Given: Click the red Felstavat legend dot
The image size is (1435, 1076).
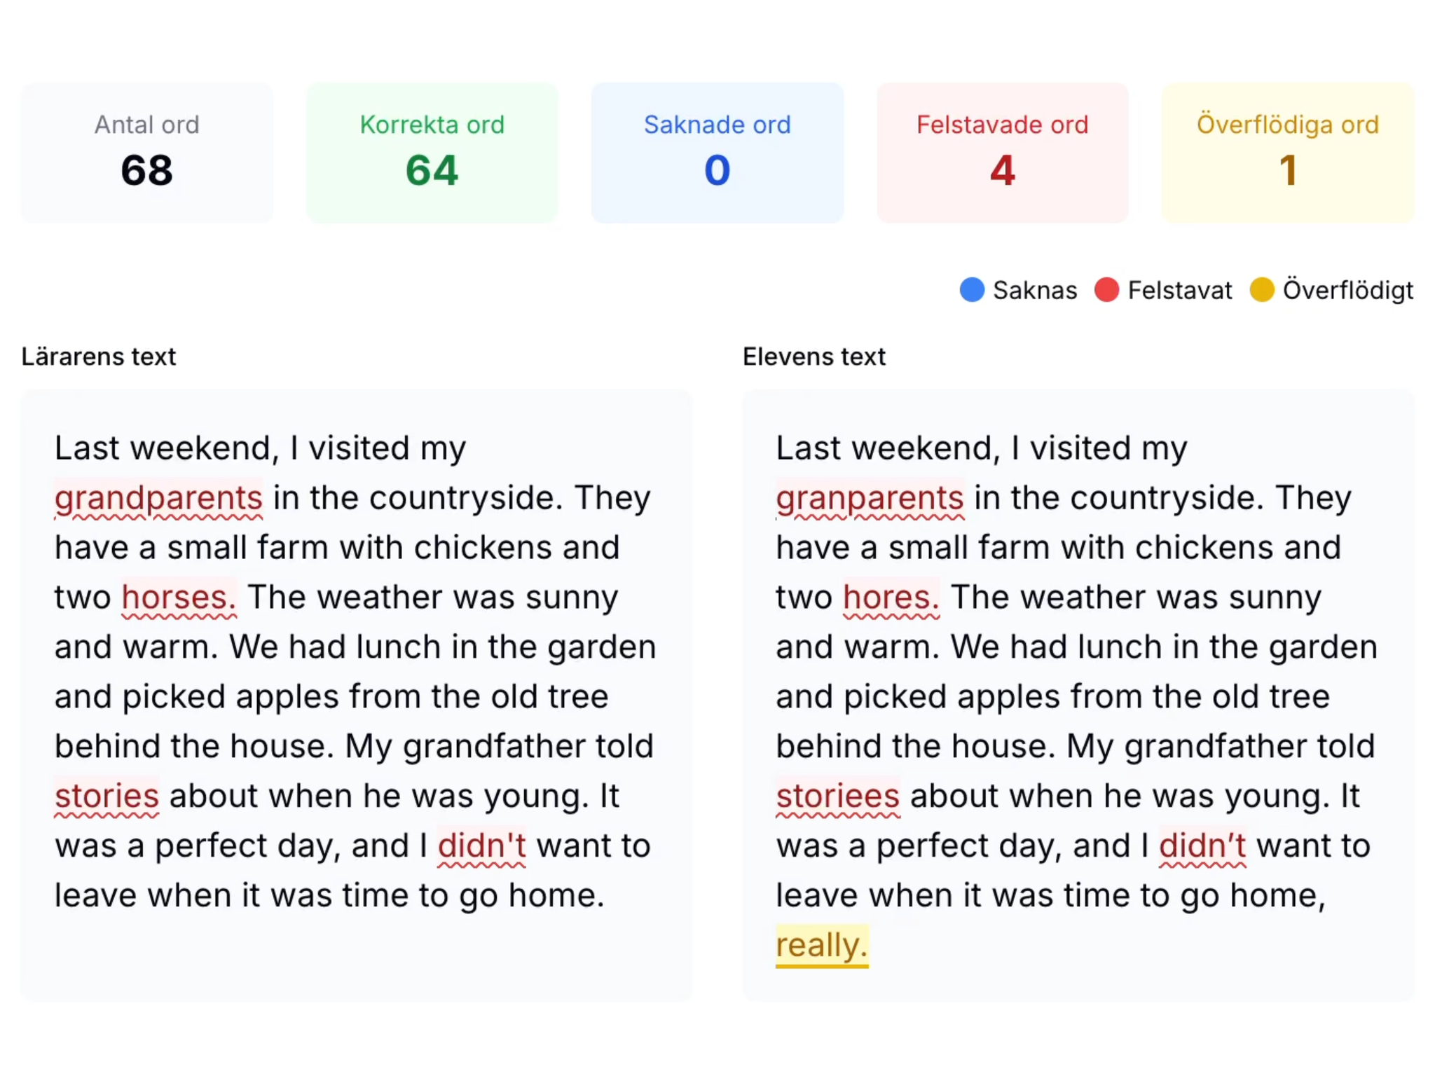Looking at the screenshot, I should tap(1106, 290).
